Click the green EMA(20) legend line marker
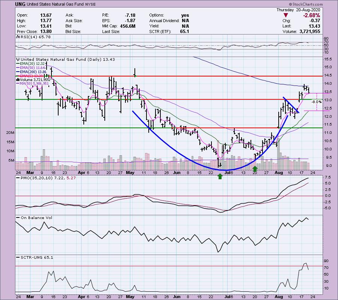338x300 pixels. [18, 64]
